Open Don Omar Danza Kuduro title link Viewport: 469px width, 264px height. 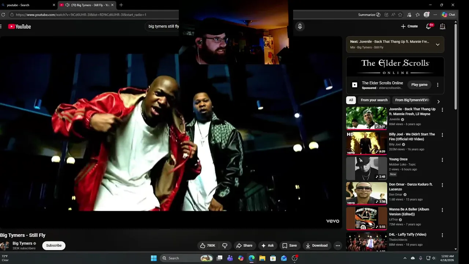coord(411,187)
